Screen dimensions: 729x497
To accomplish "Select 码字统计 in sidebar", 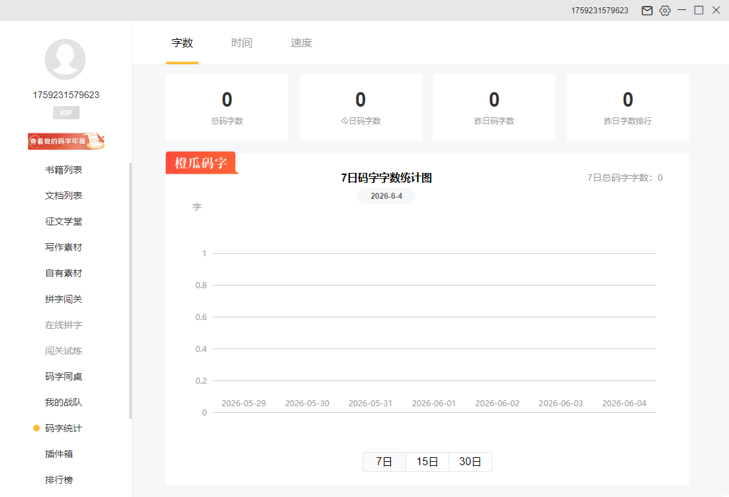I will coord(64,428).
